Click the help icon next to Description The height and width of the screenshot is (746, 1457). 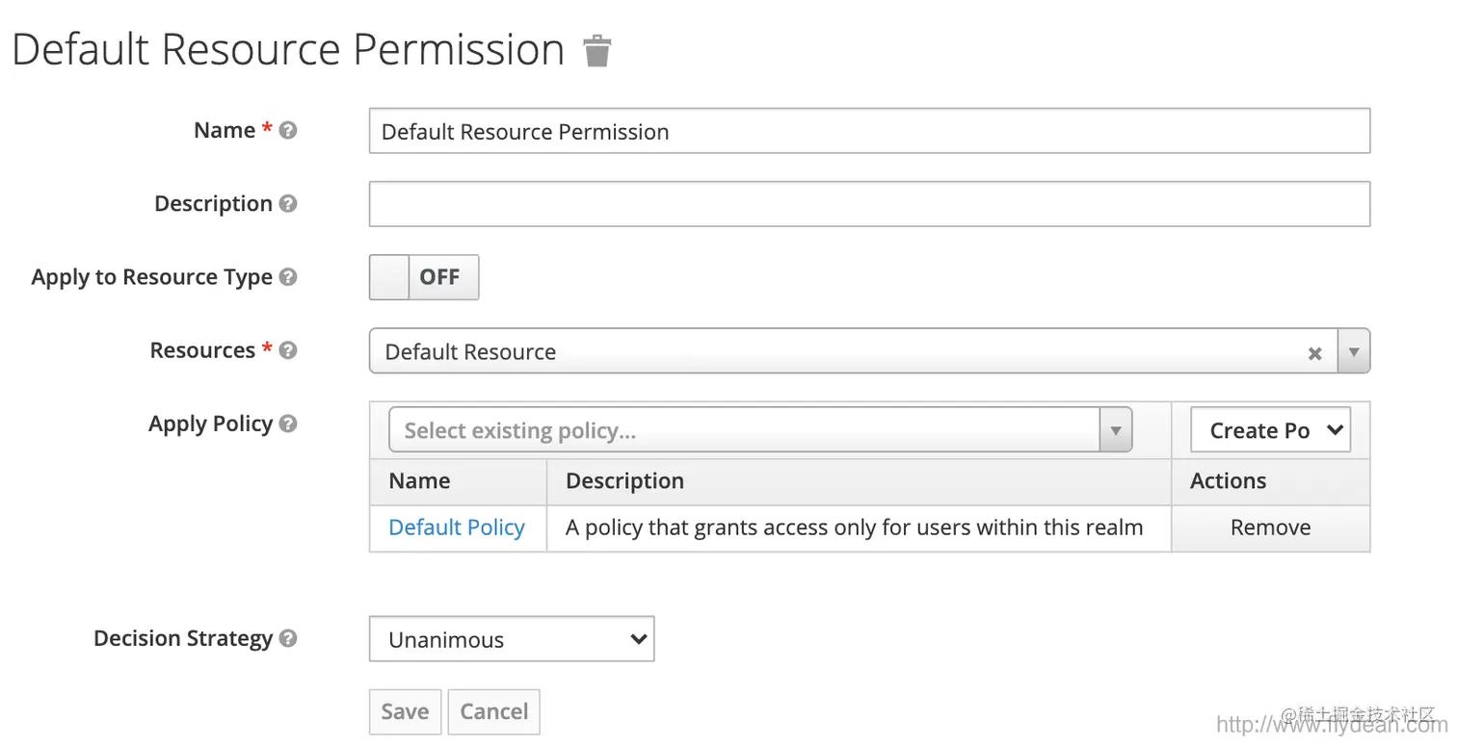(287, 204)
